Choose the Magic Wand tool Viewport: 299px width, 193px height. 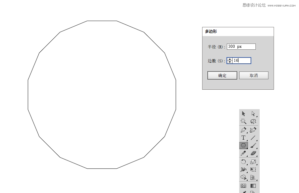[x=244, y=122]
